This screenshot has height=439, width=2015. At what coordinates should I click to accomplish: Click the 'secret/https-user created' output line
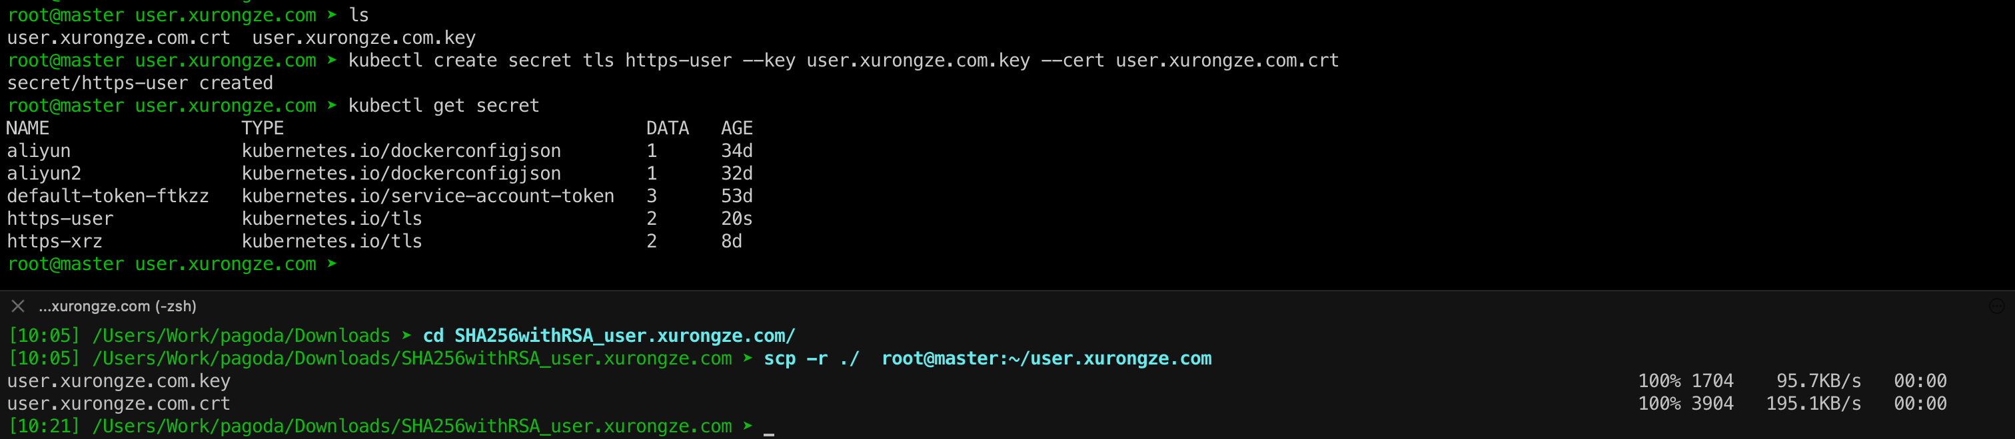coord(140,82)
